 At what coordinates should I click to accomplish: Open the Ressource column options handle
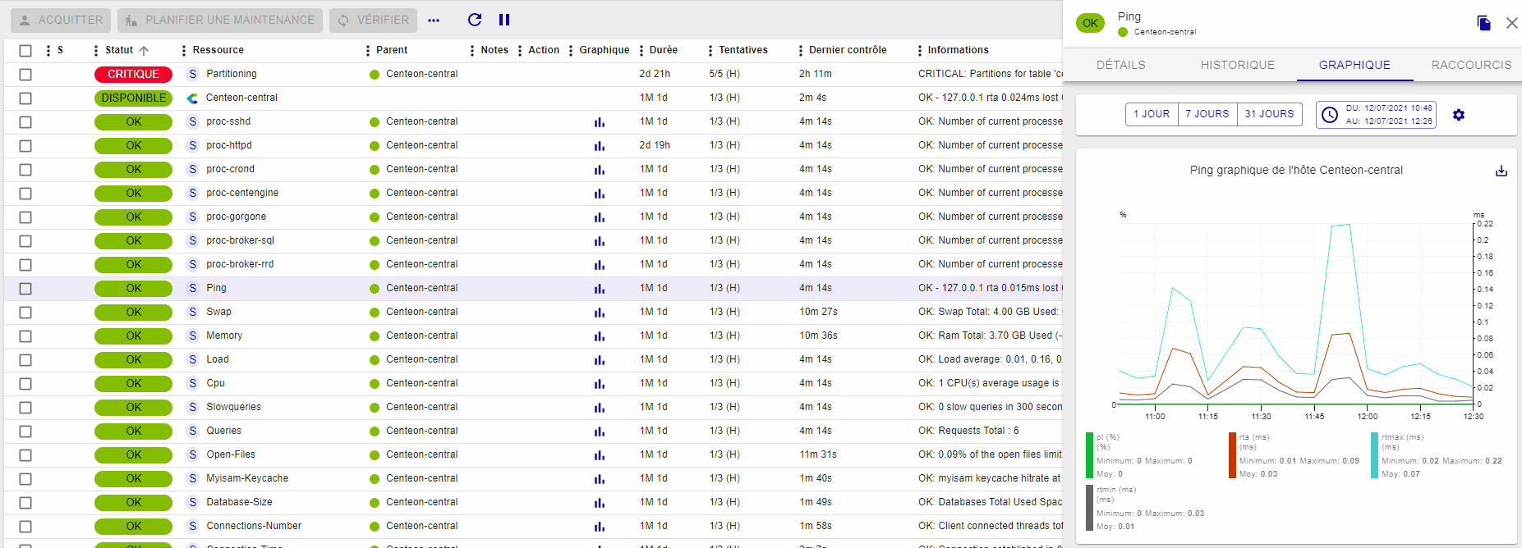(184, 51)
